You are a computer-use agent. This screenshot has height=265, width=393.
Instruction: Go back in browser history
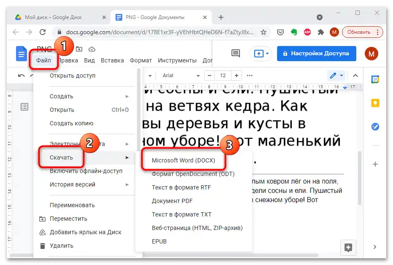(x=16, y=32)
